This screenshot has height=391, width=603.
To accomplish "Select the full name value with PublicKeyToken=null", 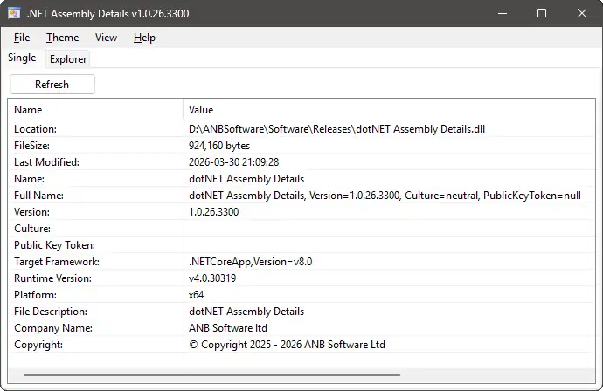I will coord(385,195).
